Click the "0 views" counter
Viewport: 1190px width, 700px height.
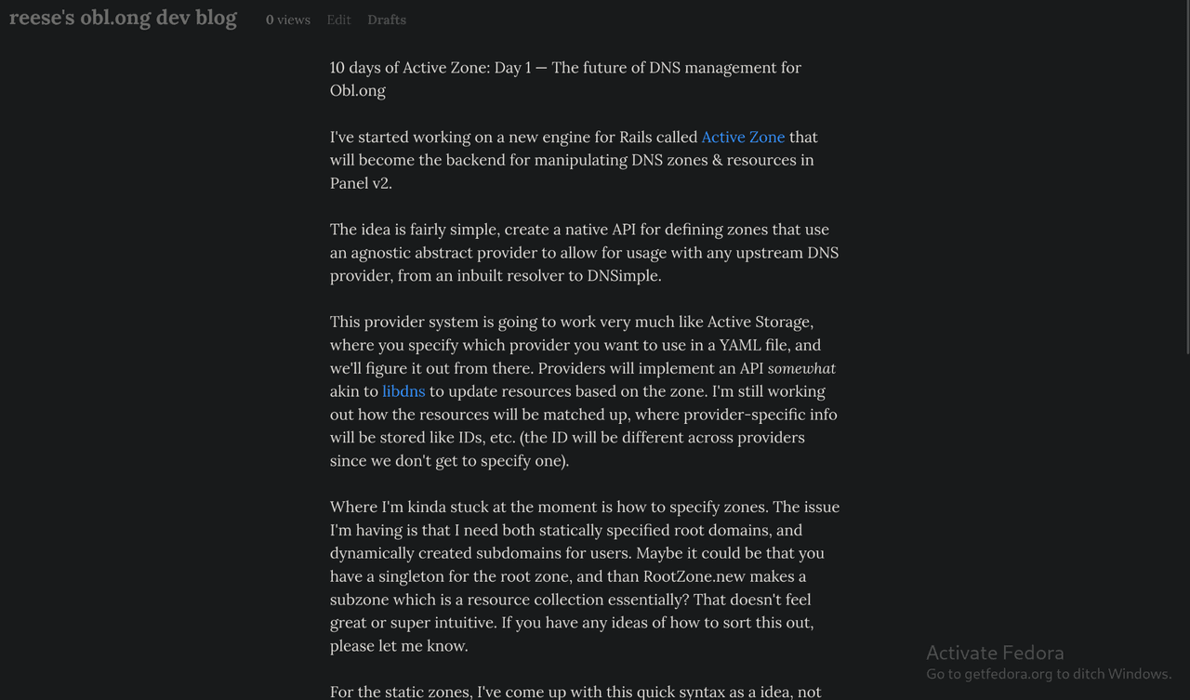point(287,20)
